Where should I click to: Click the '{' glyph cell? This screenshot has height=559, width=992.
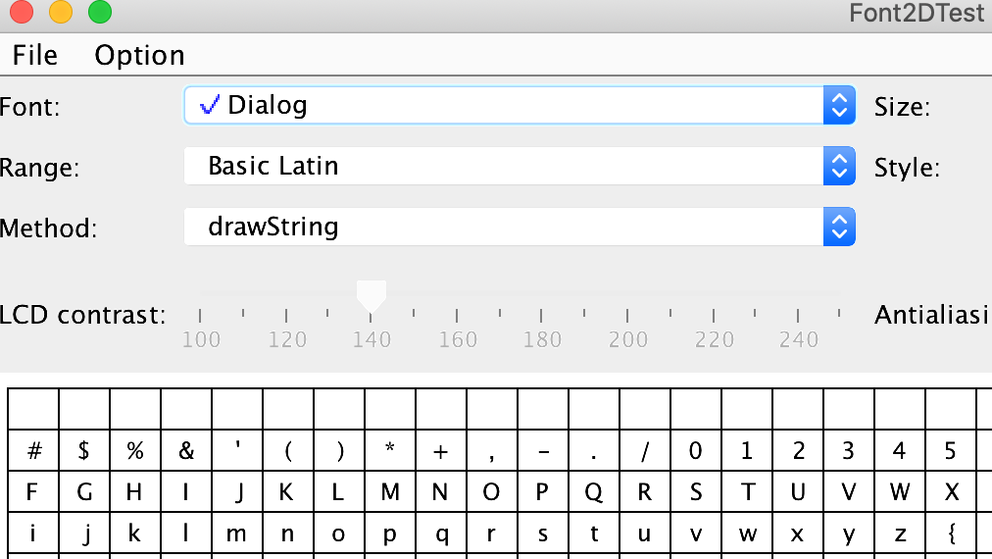[951, 534]
